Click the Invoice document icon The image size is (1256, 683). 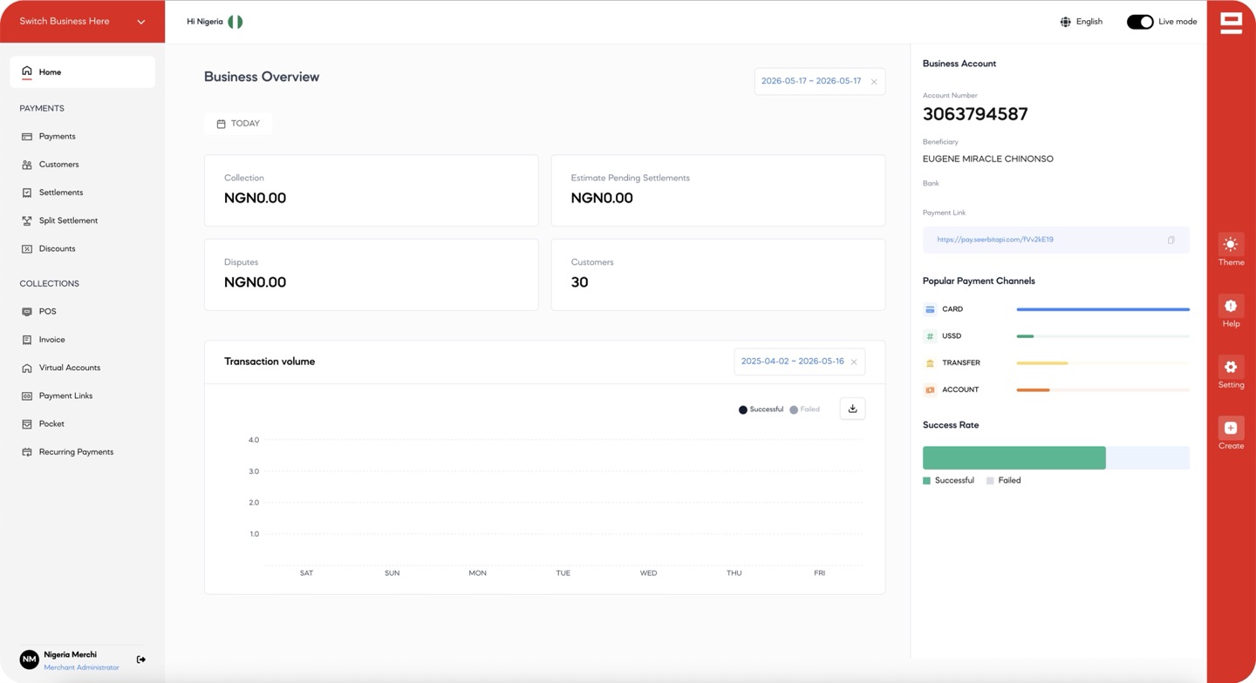click(x=27, y=340)
